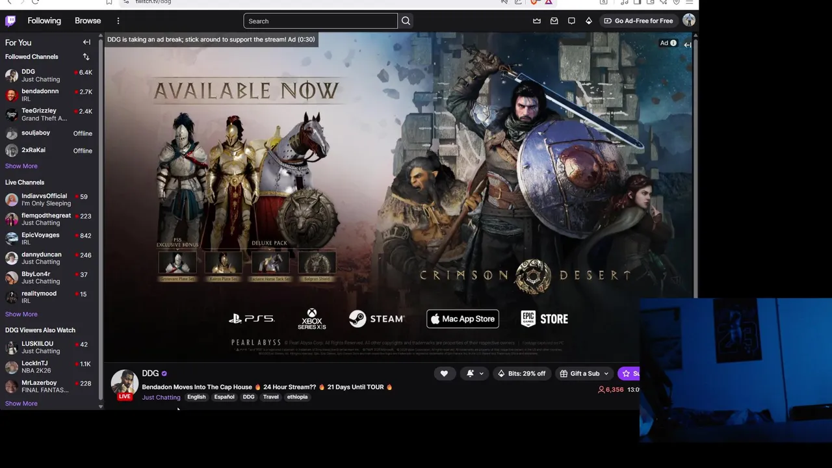
Task: Click the Mac App Store badge
Action: [x=462, y=318]
